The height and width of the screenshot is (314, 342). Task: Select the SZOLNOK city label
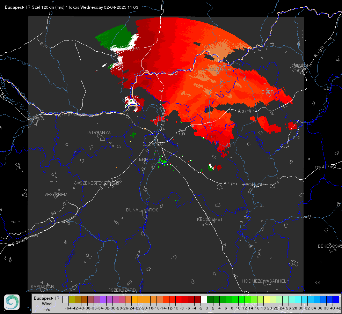(x=254, y=185)
